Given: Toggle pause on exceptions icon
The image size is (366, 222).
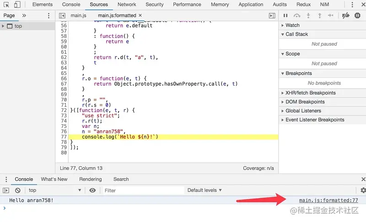Looking at the screenshot, I should tap(357, 16).
